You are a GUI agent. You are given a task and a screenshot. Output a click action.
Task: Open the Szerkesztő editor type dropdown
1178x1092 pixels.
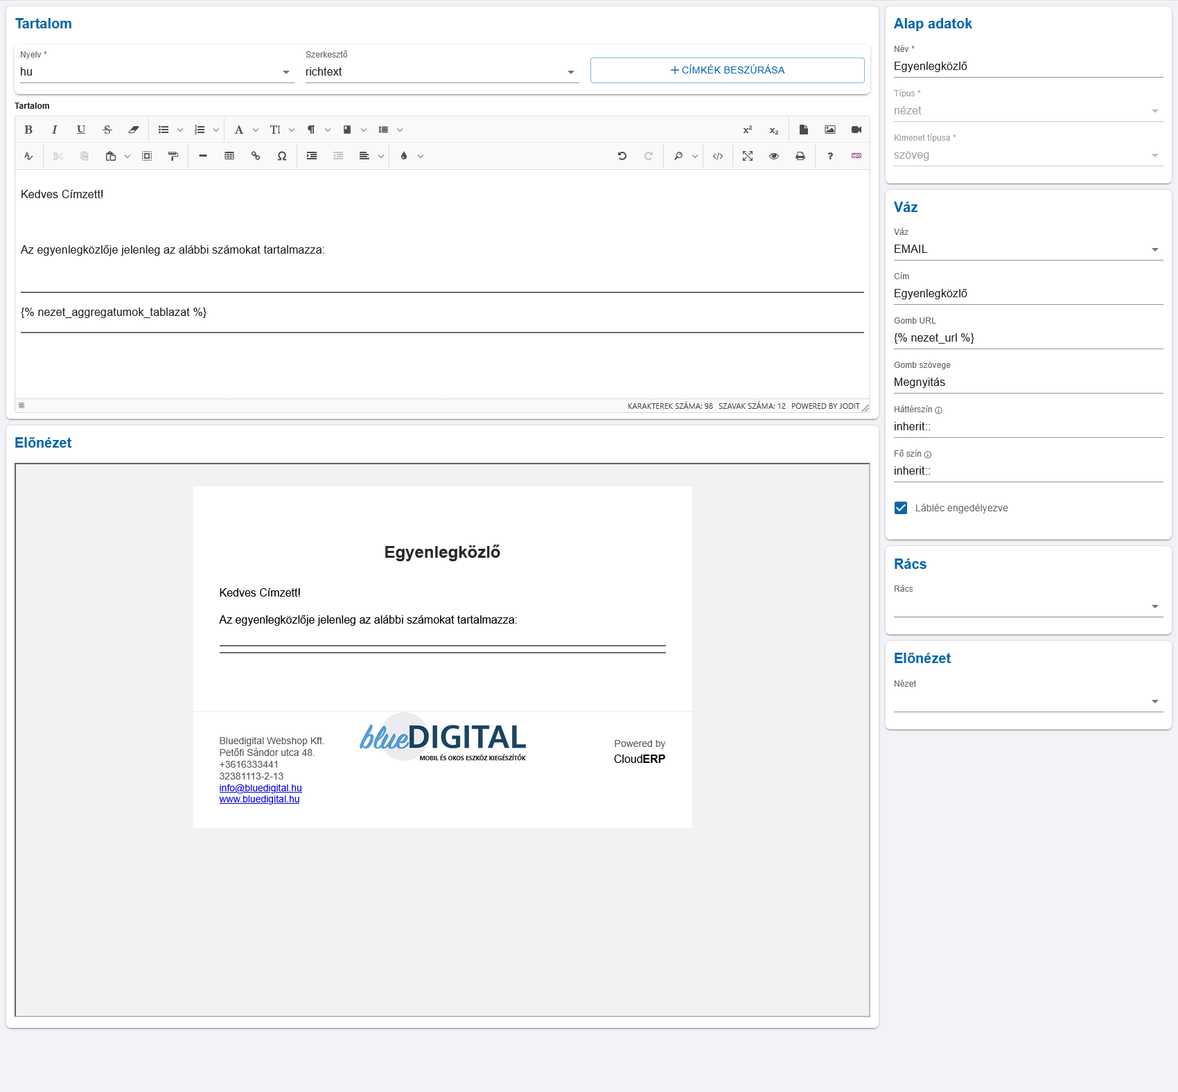pyautogui.click(x=442, y=72)
